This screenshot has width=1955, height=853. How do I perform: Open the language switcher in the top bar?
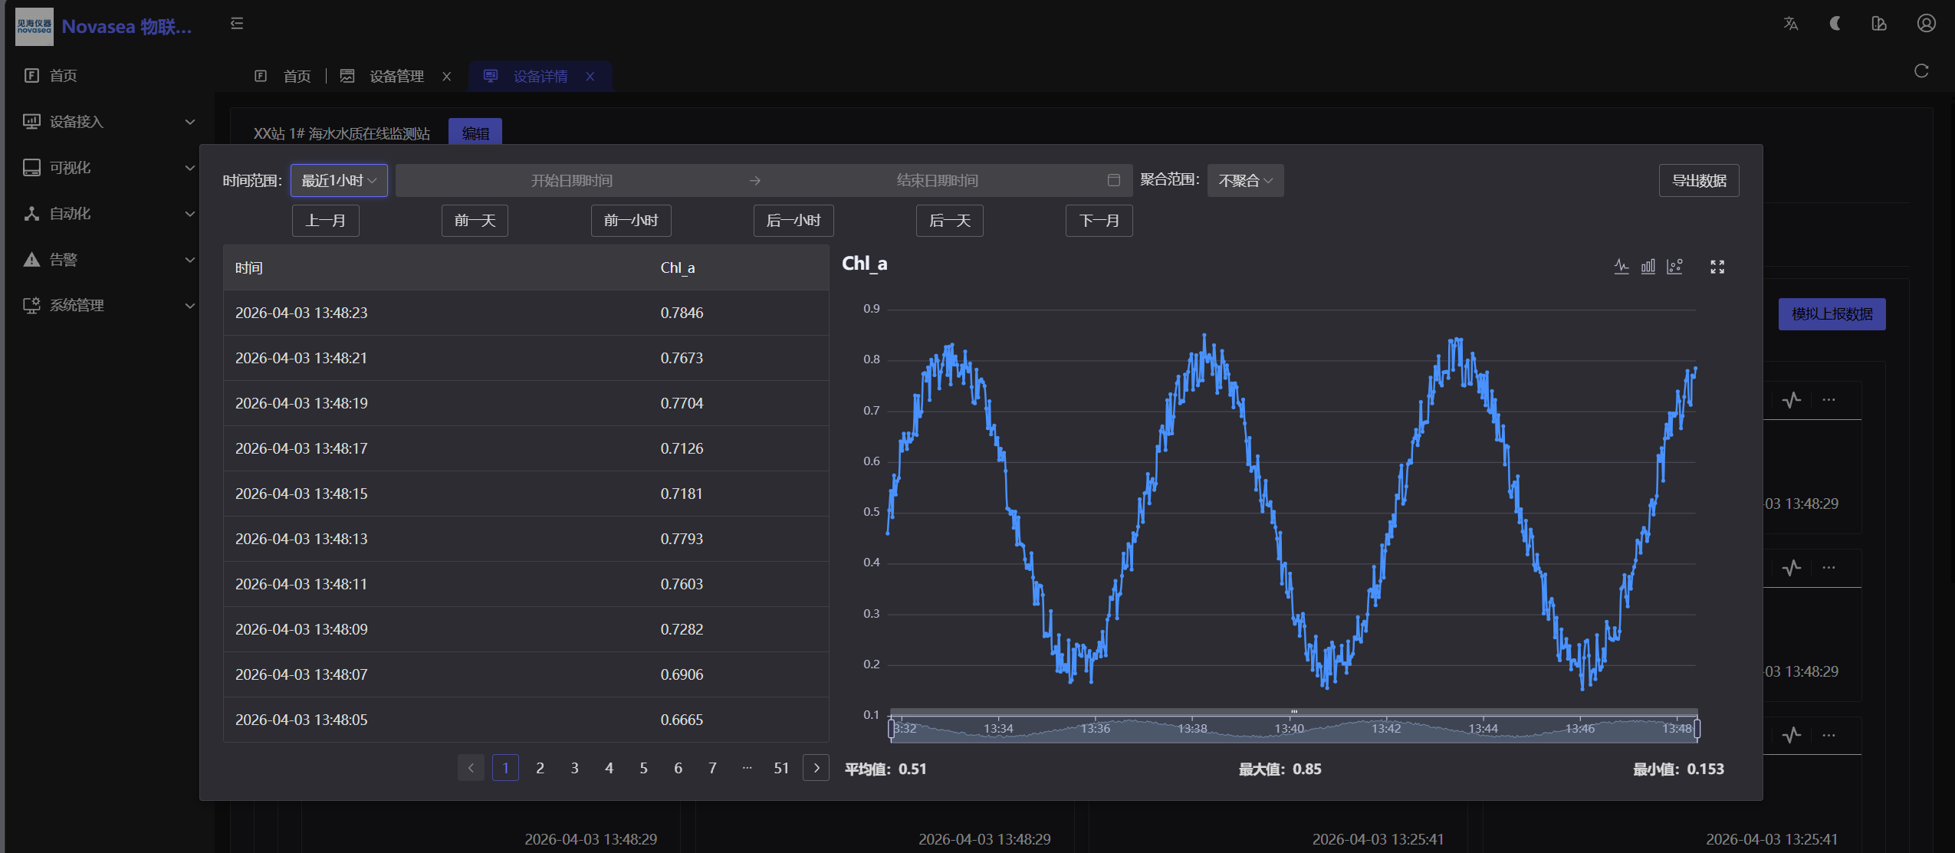point(1790,24)
